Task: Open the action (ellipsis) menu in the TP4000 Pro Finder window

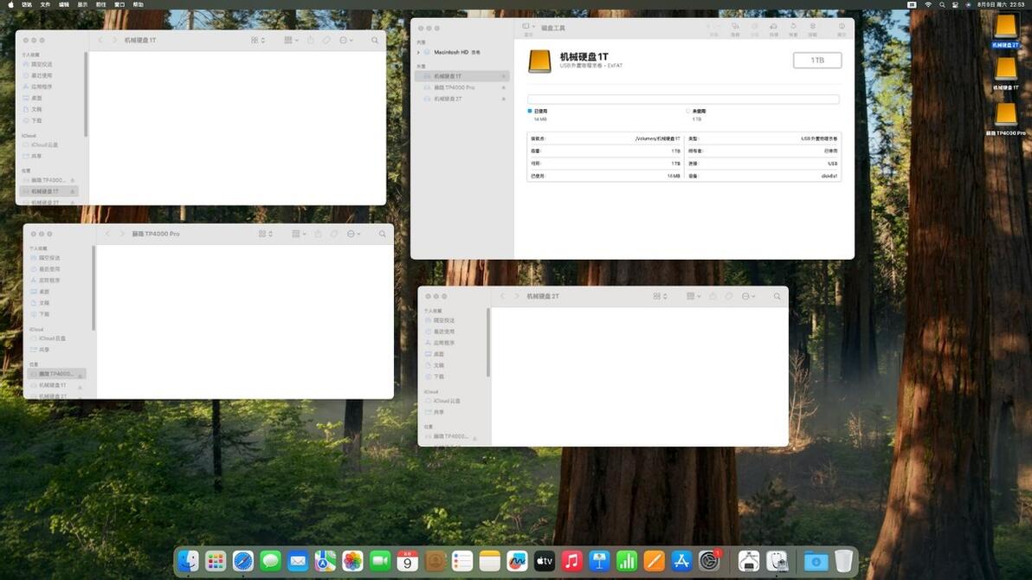Action: click(x=354, y=234)
